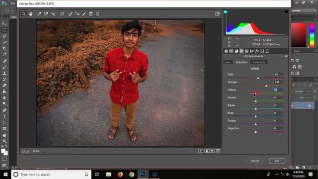
Task: Click the zoom in plus button
Action: (x=27, y=151)
